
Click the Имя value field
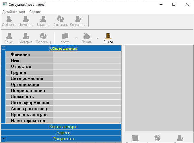point(87,60)
